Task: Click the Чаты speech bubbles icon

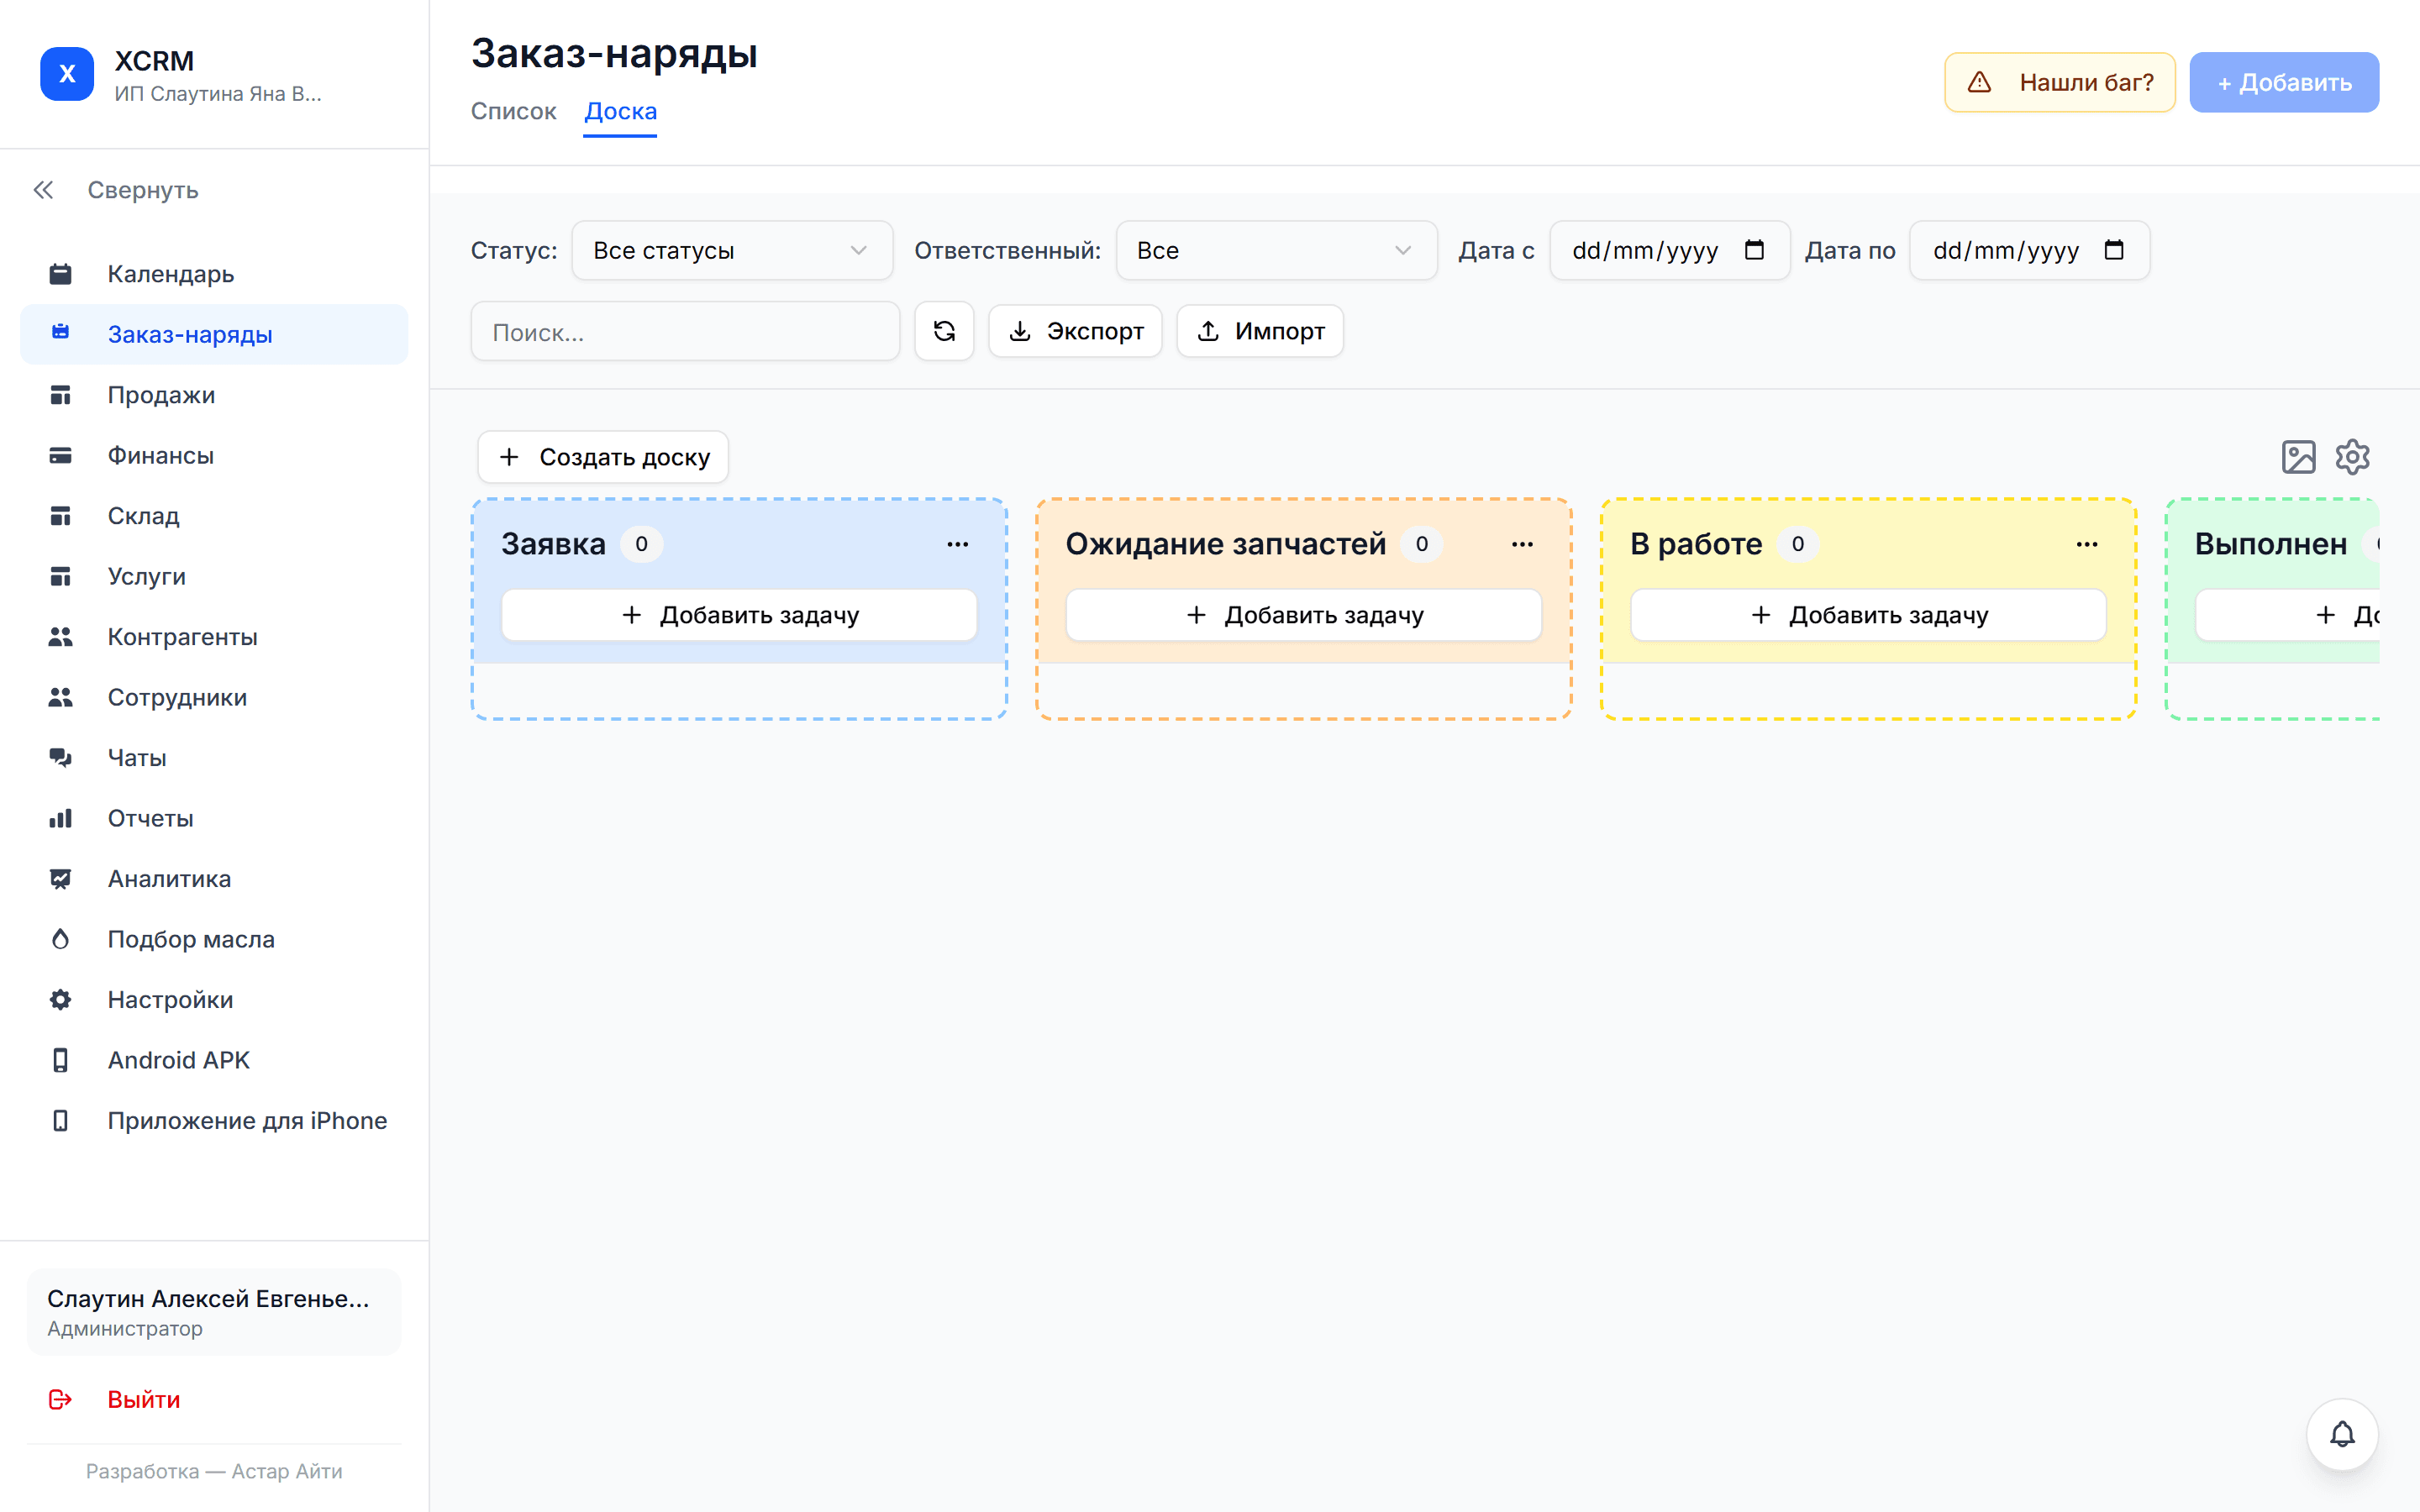Action: [60, 758]
